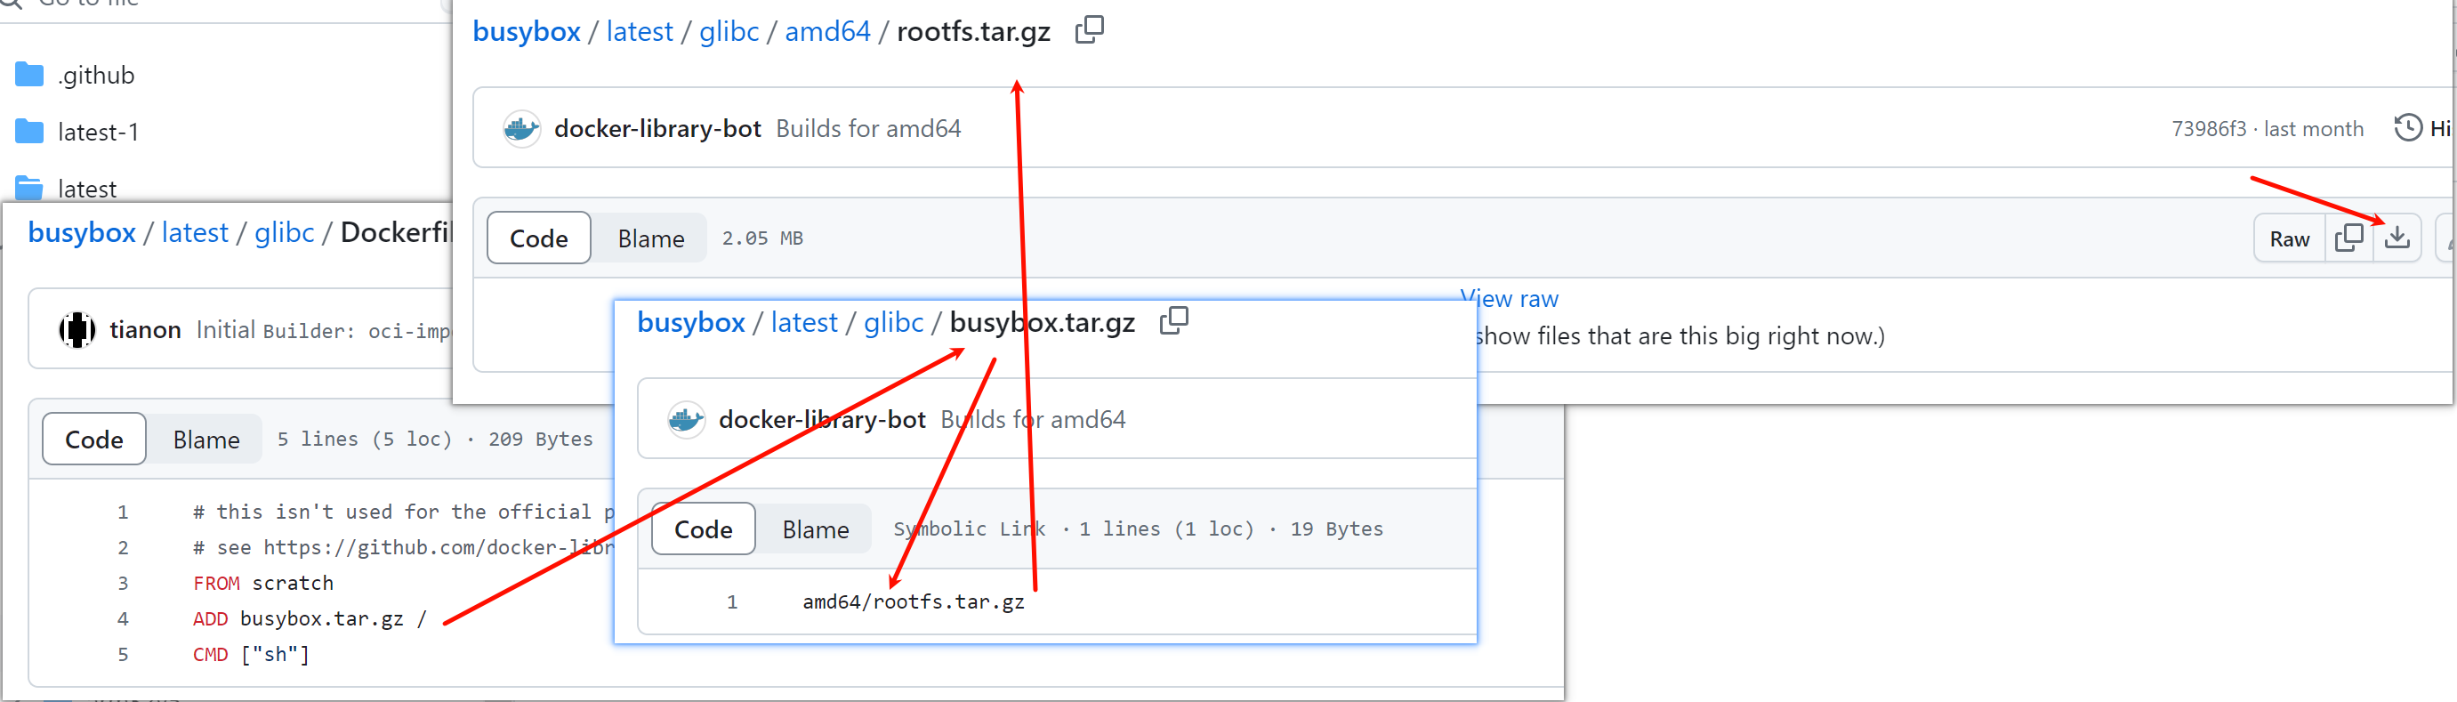Viewport: 2457px width, 702px height.
Task: Copy raw file icon next to Raw
Action: (x=2348, y=238)
